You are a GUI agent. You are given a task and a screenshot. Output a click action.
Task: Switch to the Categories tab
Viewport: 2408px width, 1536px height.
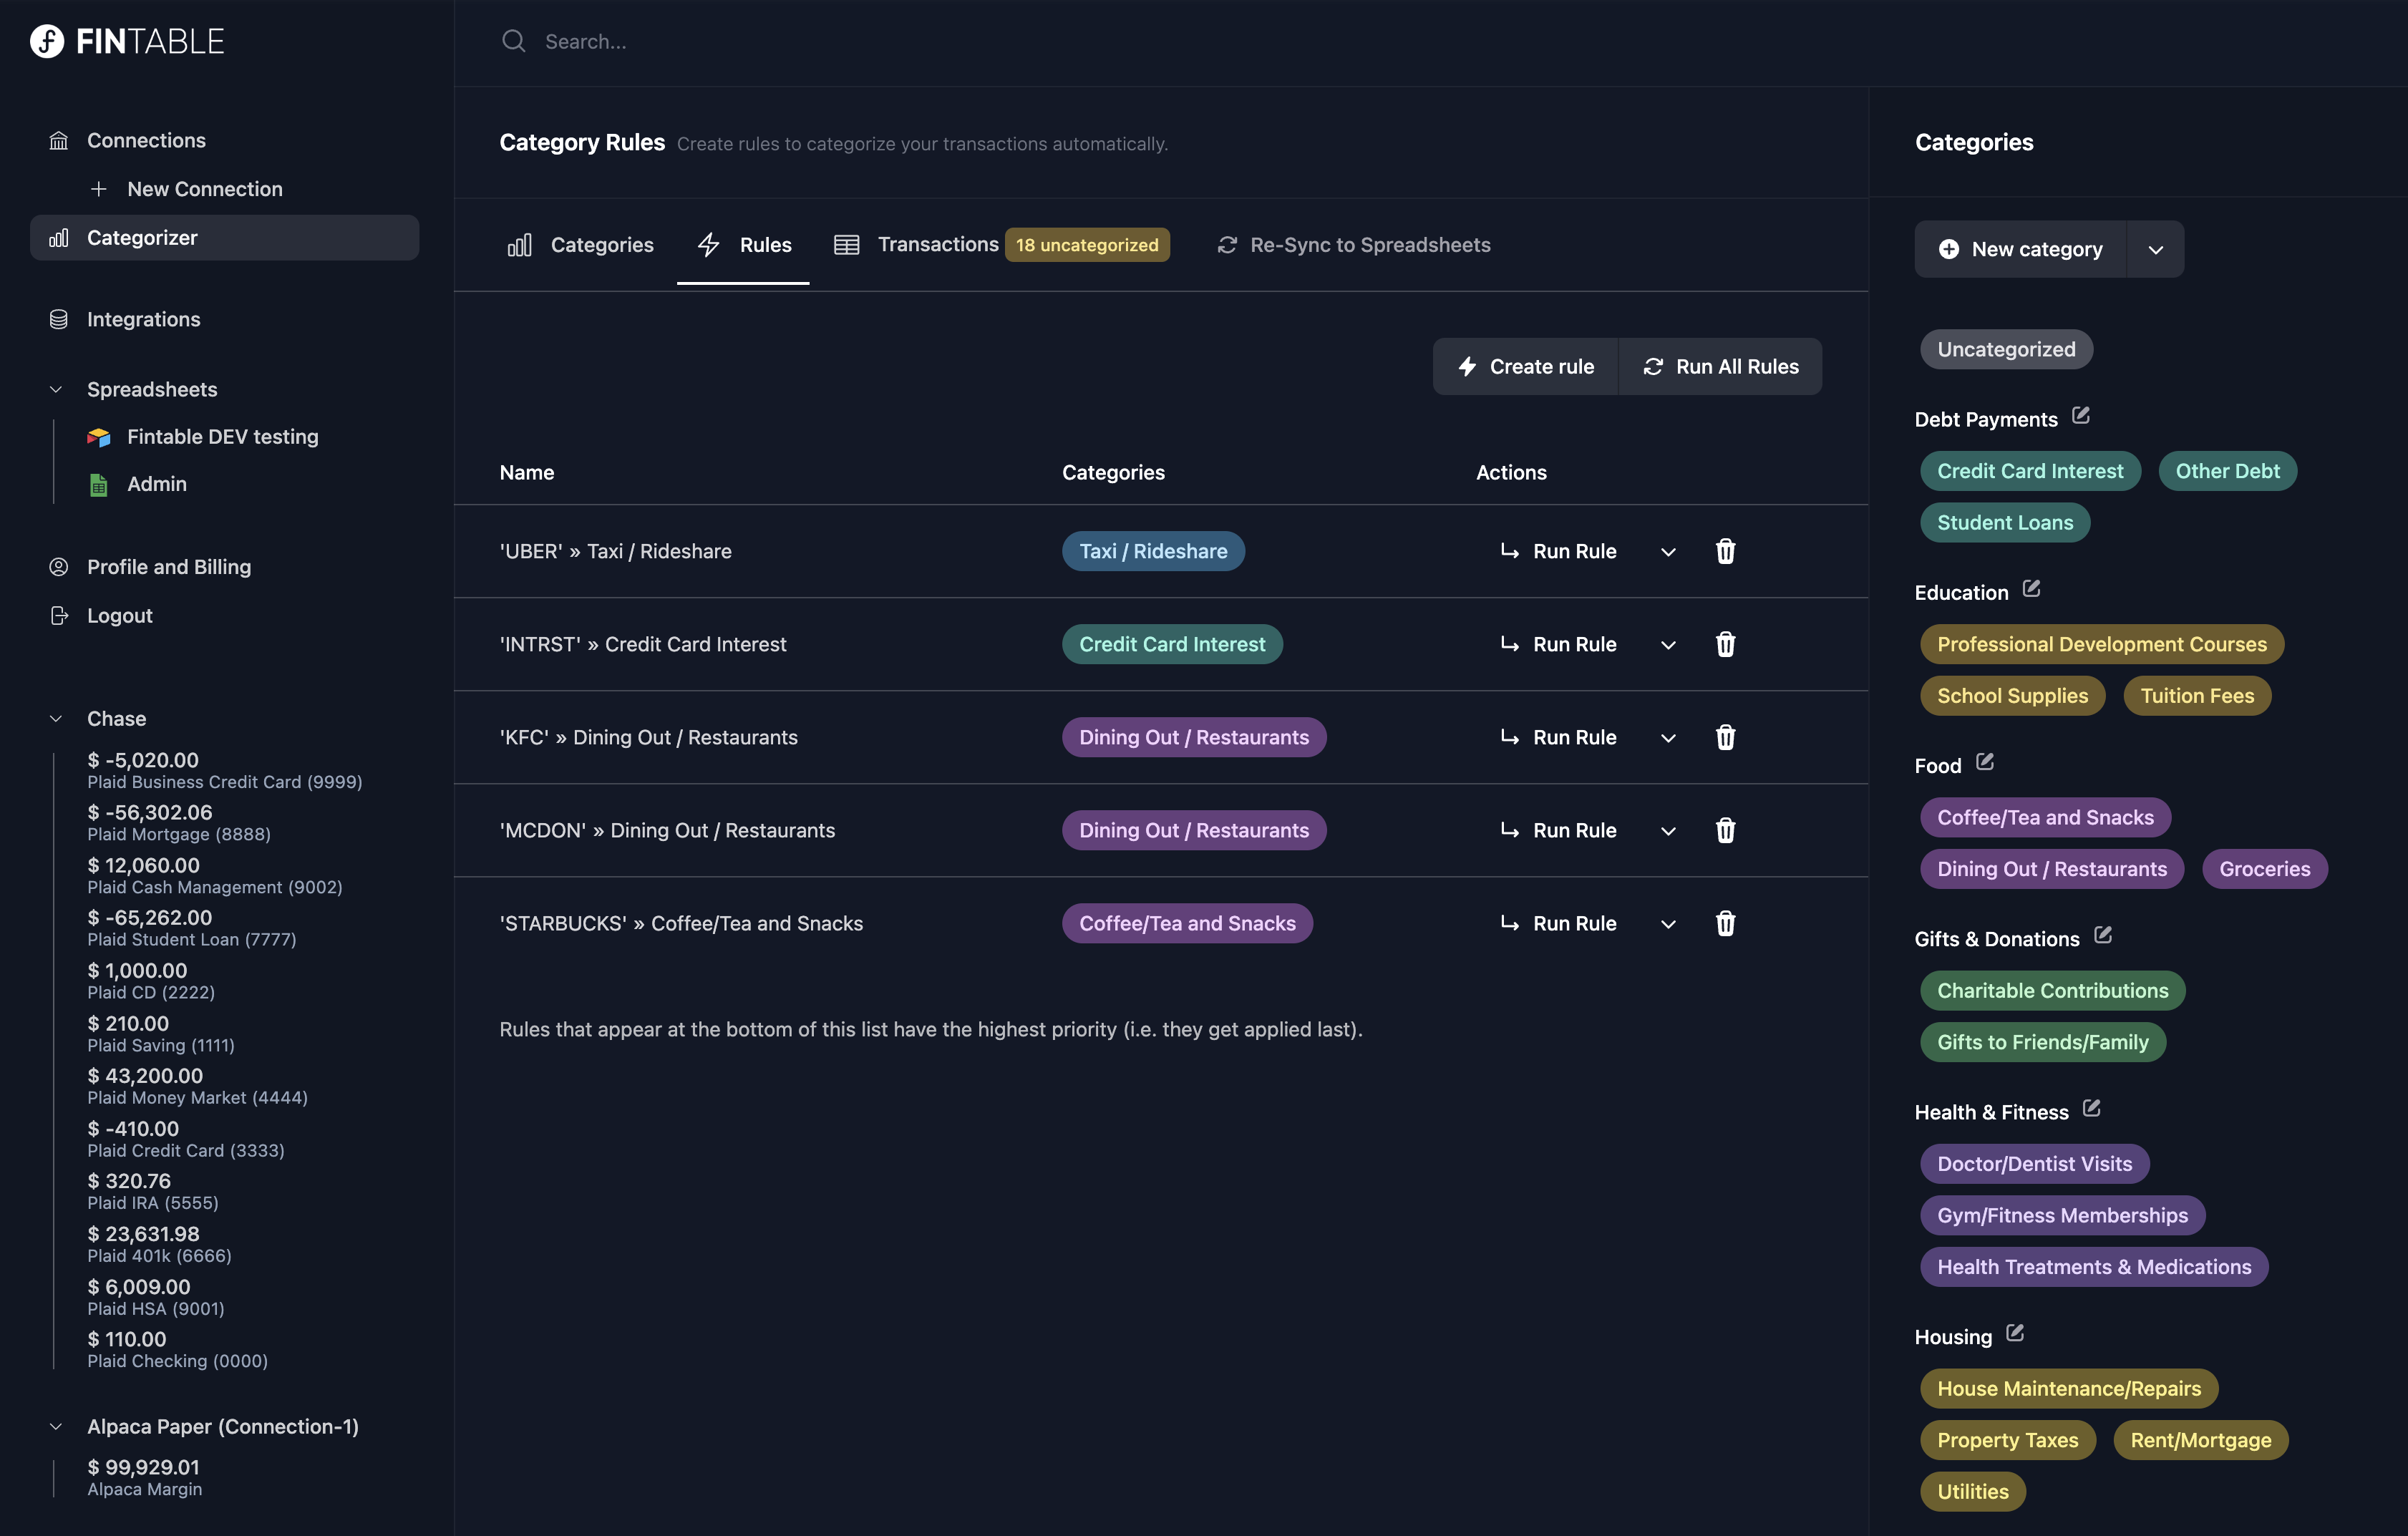(580, 245)
